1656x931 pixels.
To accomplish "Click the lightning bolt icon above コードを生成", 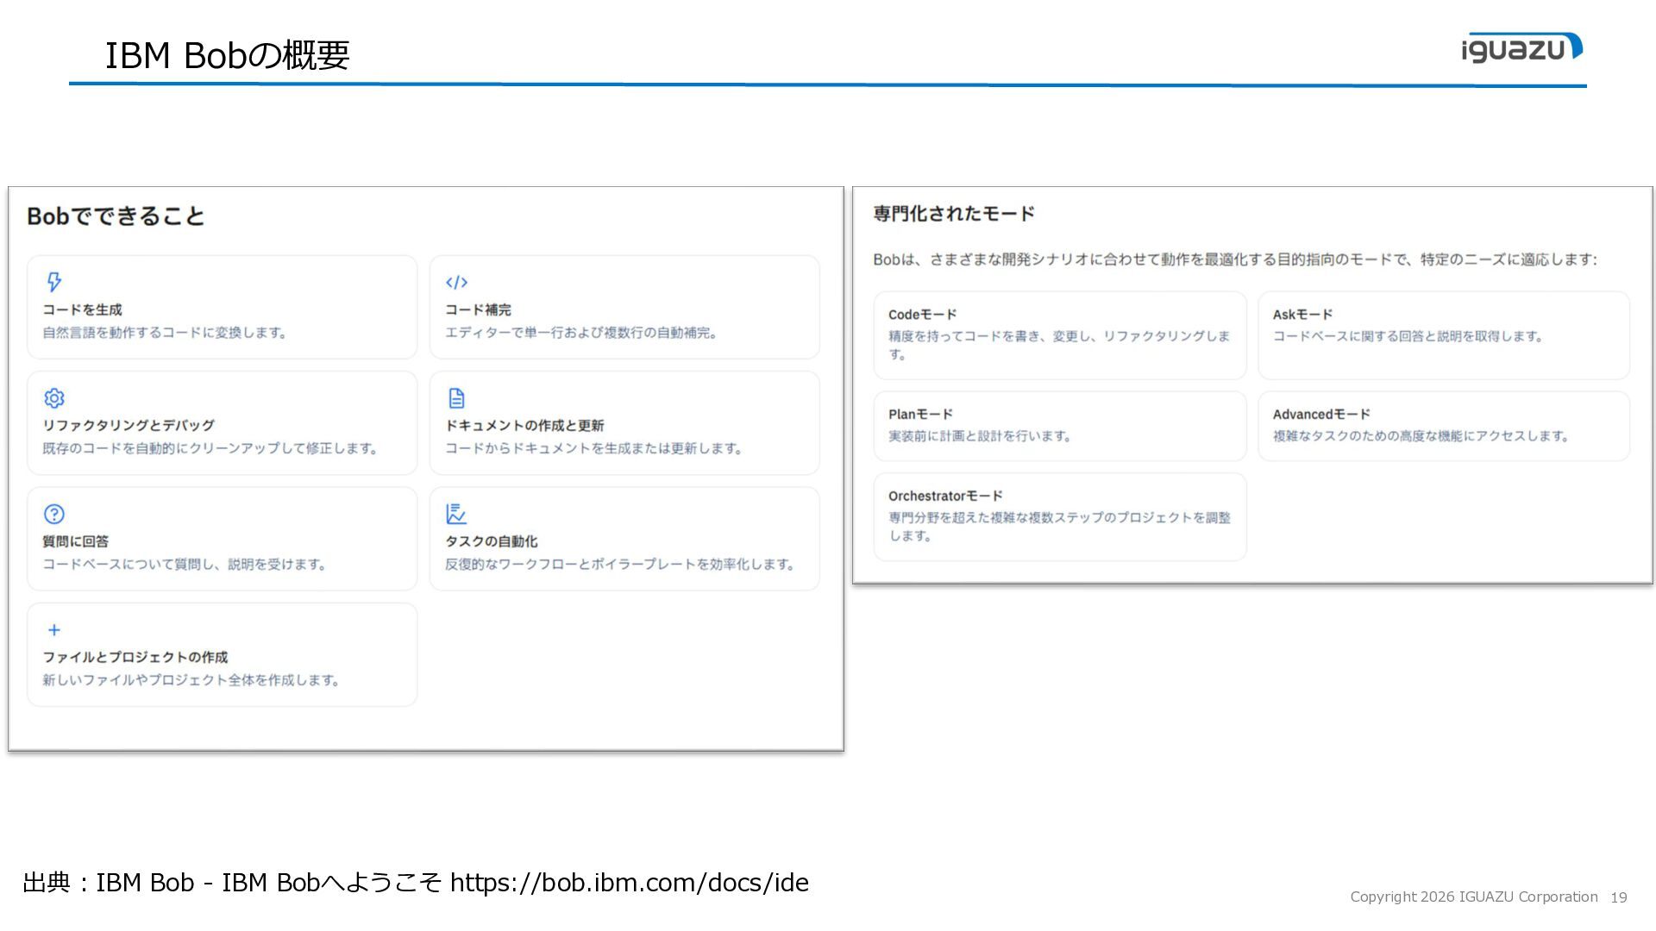I will click(54, 282).
